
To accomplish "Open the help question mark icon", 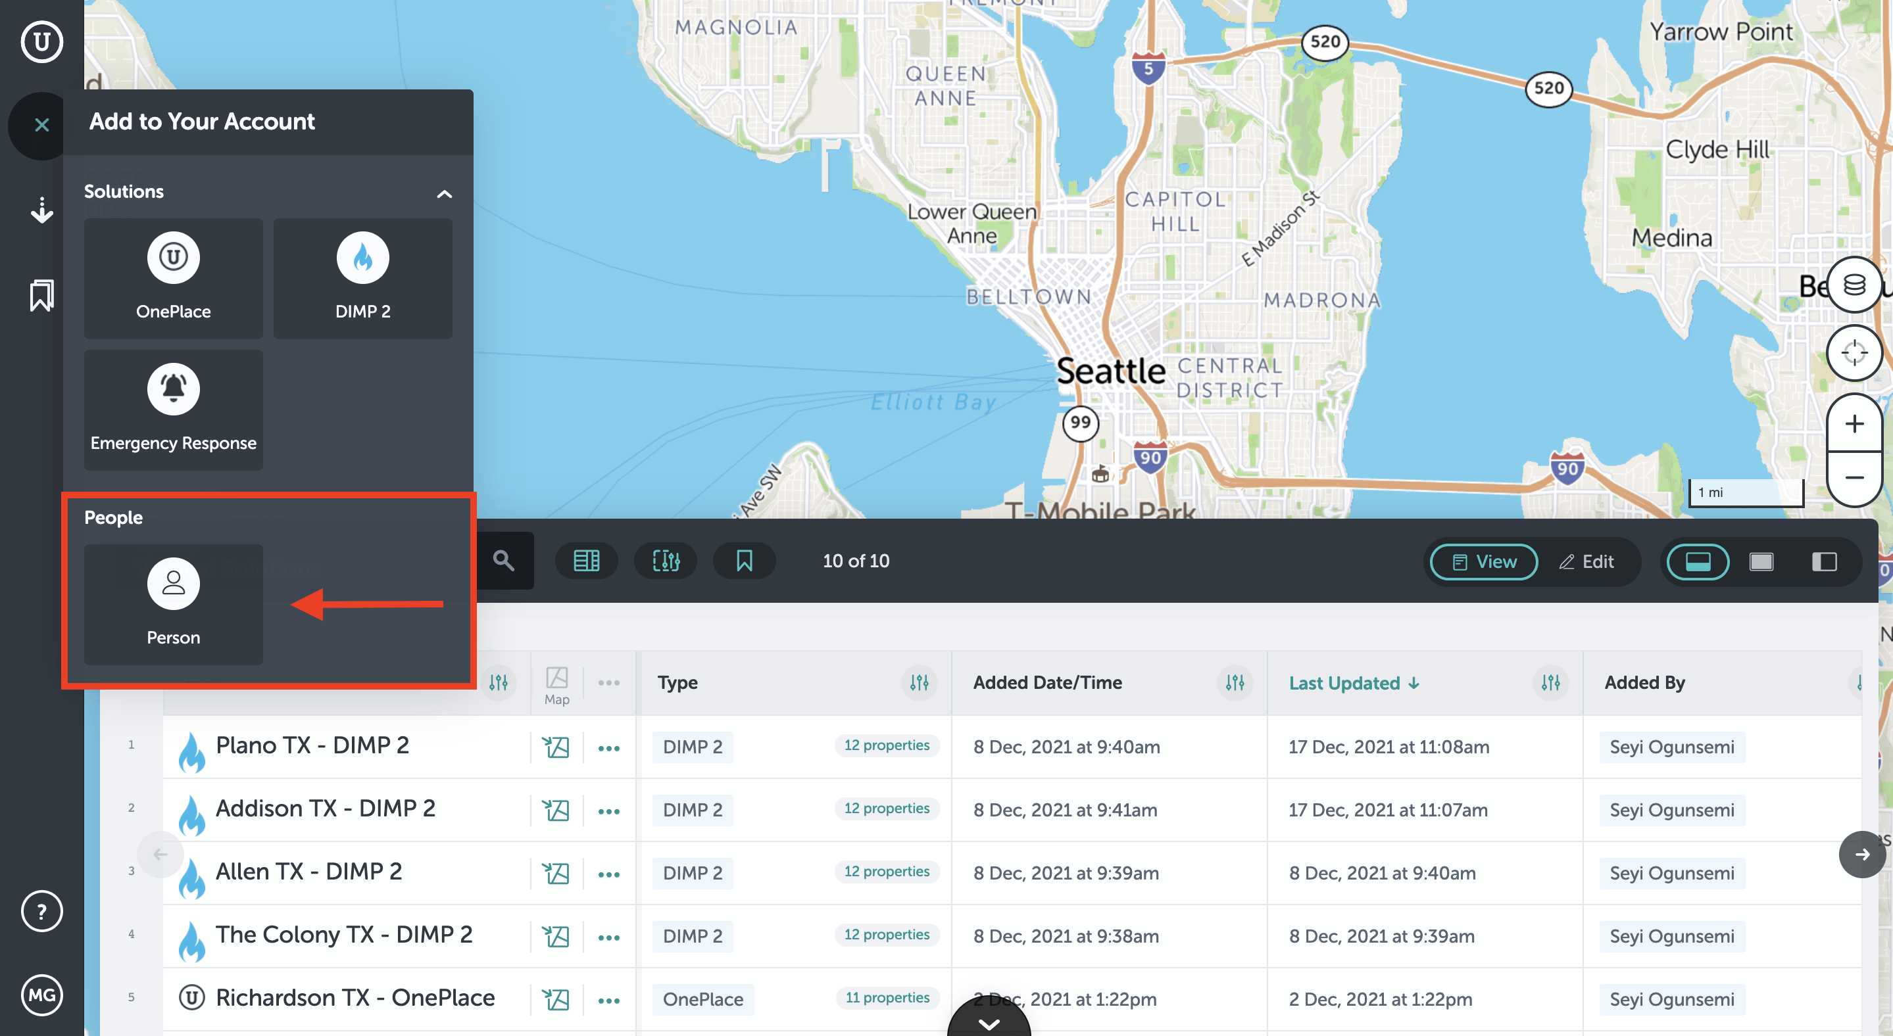I will click(42, 911).
